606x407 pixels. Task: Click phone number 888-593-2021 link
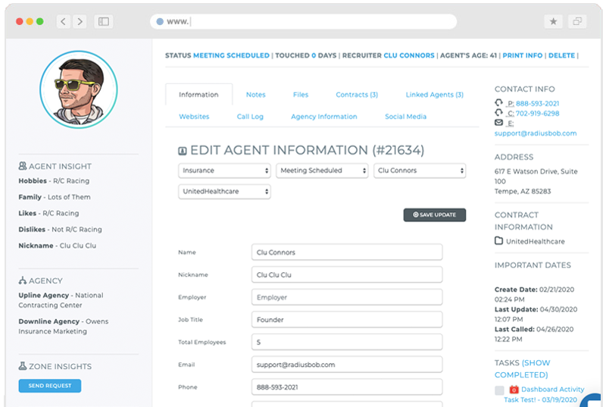tap(537, 103)
